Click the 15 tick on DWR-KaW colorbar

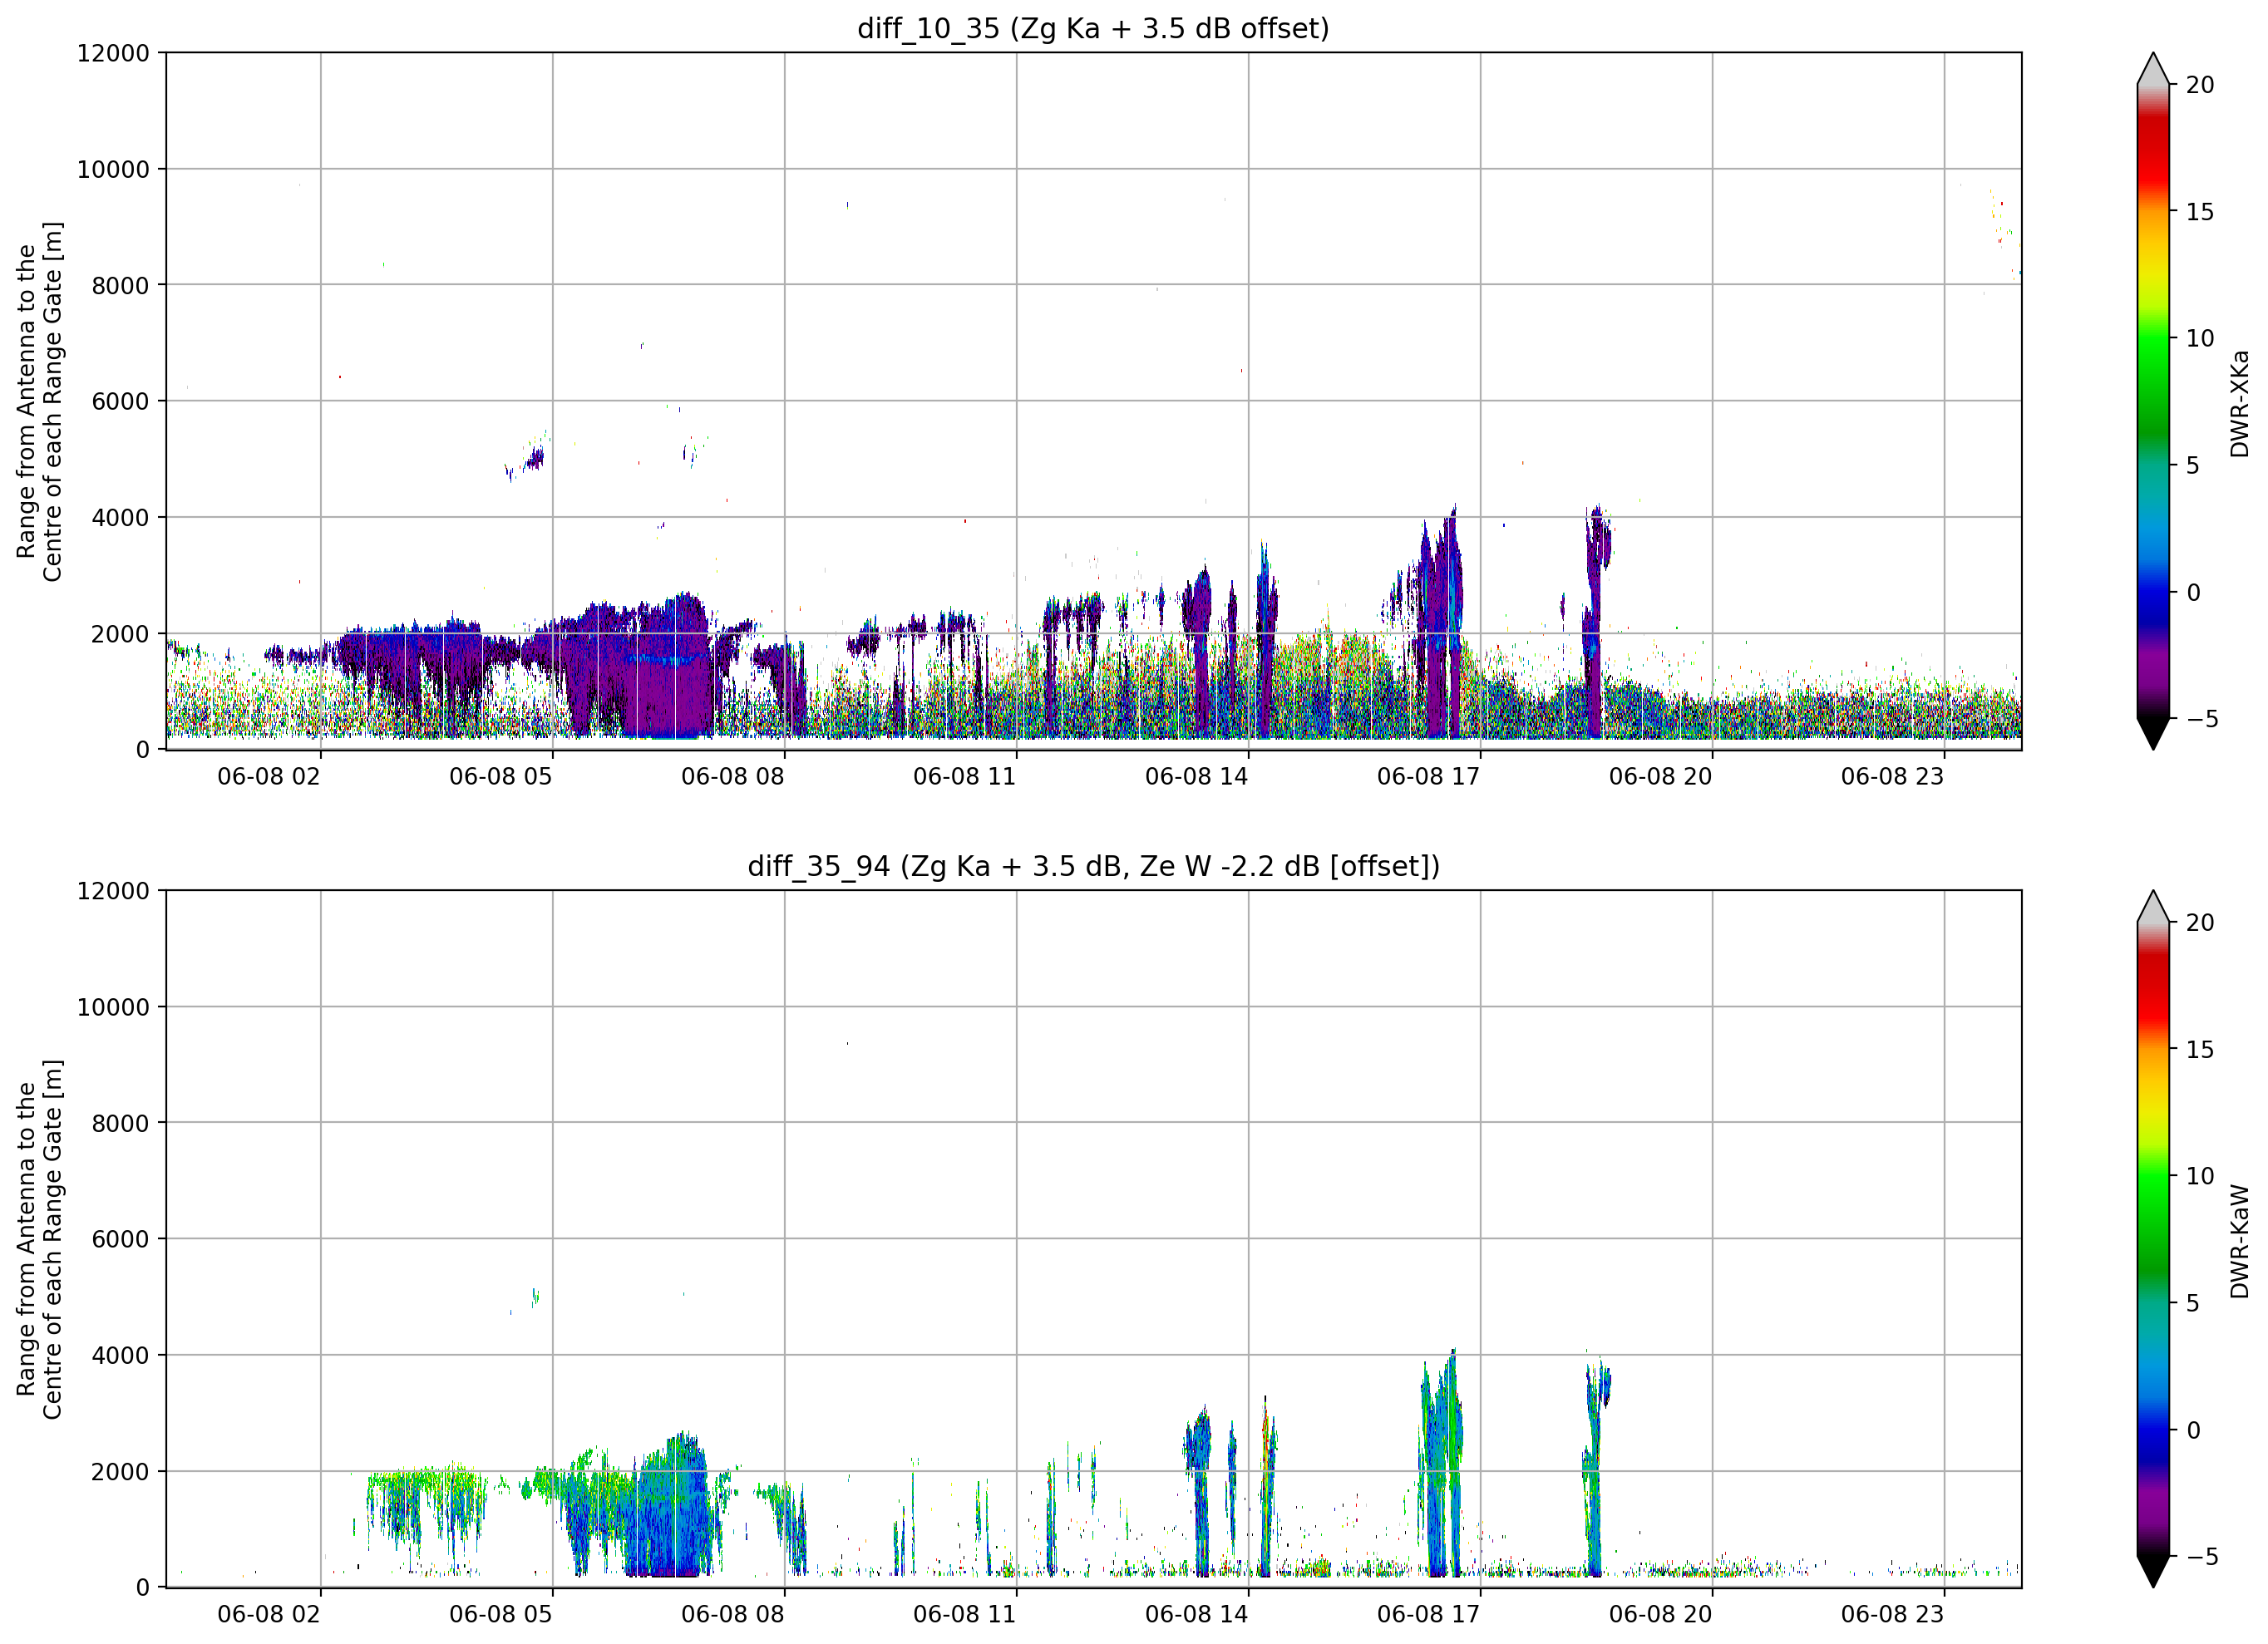[x=2200, y=1050]
